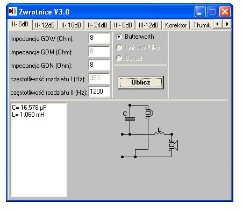Open the Korektor tab
The image size is (243, 211).
point(176,25)
